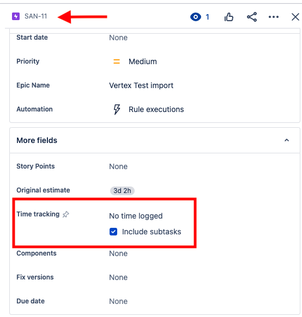Pin the Time tracking field
This screenshot has height=317, width=302.
65,214
